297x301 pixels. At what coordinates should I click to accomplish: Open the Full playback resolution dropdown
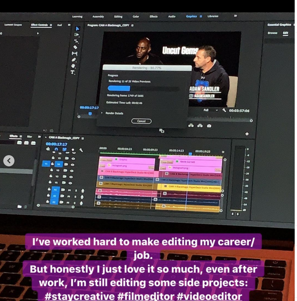tap(211, 110)
